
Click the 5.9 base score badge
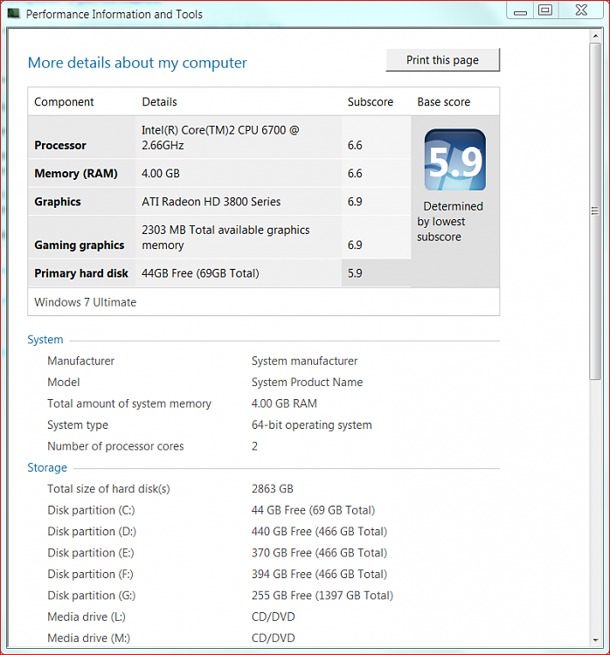[455, 160]
